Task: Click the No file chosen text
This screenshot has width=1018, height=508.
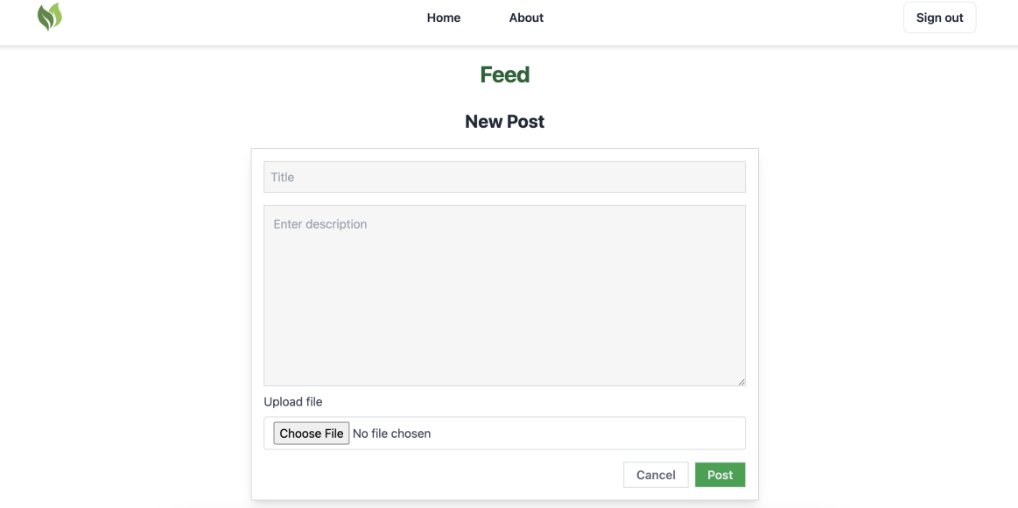Action: pos(391,434)
